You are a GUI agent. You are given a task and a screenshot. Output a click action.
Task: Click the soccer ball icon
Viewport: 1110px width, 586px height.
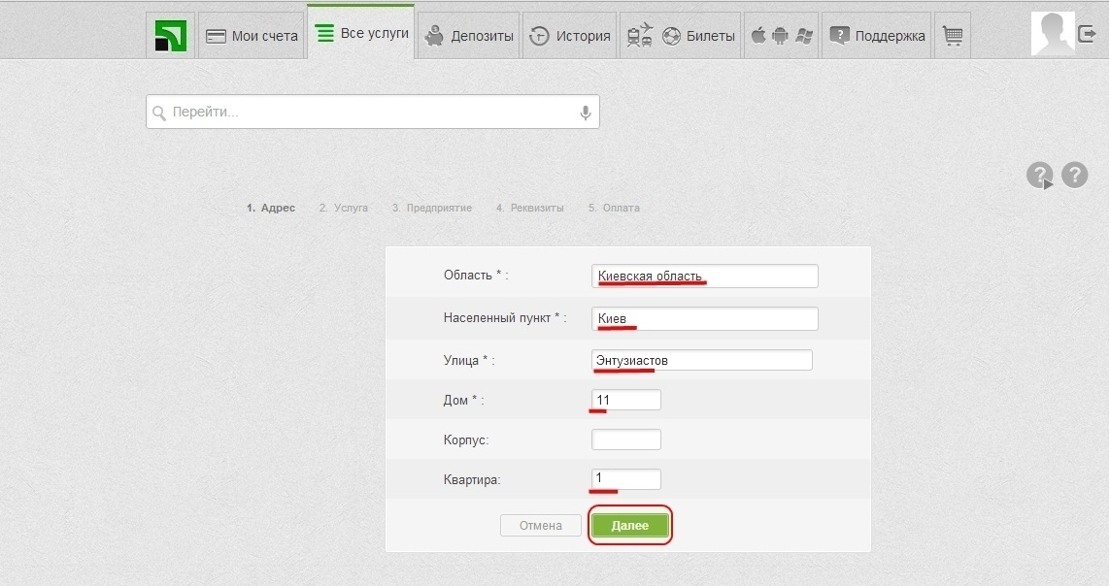[671, 36]
